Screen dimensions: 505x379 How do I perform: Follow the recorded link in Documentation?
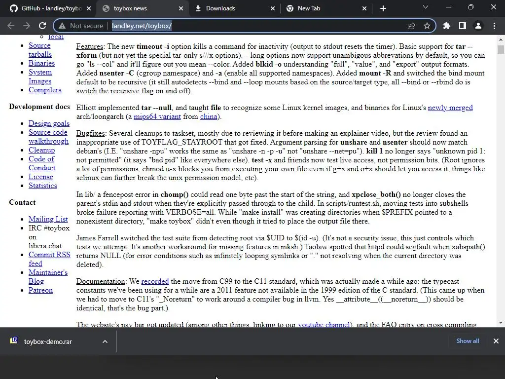[155, 281]
